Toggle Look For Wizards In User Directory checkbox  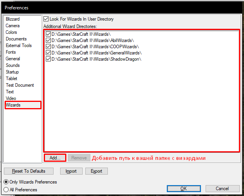[46, 19]
